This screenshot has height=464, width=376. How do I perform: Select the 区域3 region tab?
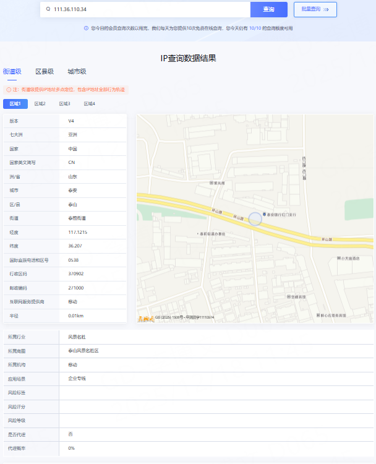[x=65, y=104]
